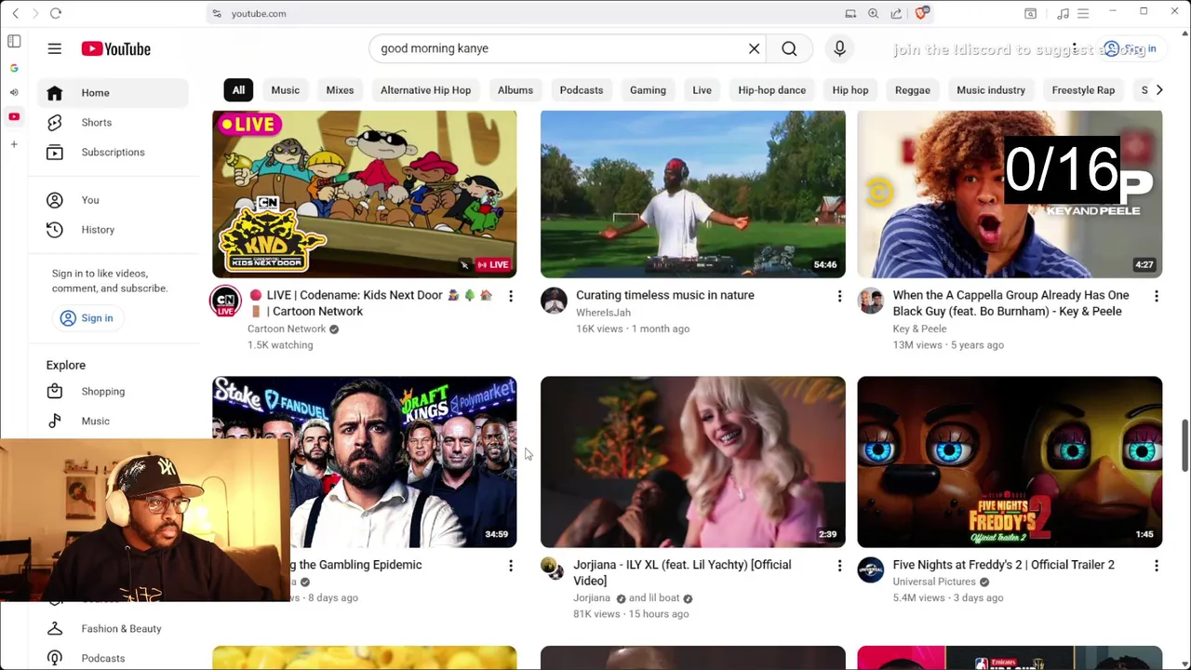
Task: Filter by the Podcasts chip
Action: click(x=581, y=90)
